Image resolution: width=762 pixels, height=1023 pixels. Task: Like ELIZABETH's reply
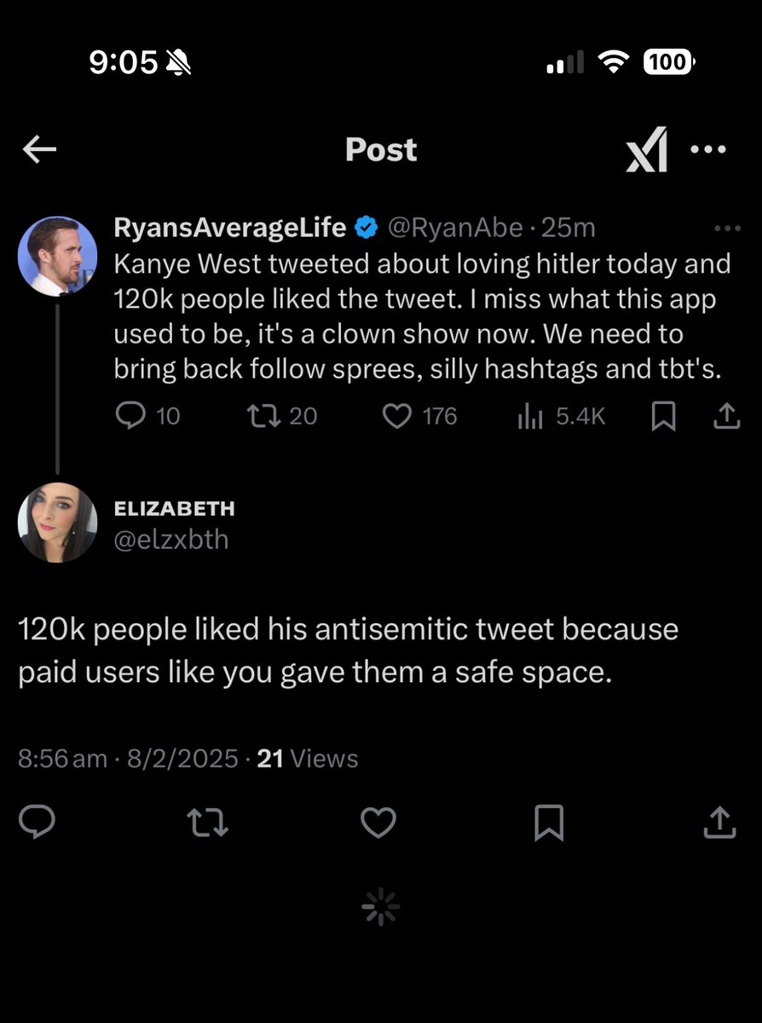[378, 823]
